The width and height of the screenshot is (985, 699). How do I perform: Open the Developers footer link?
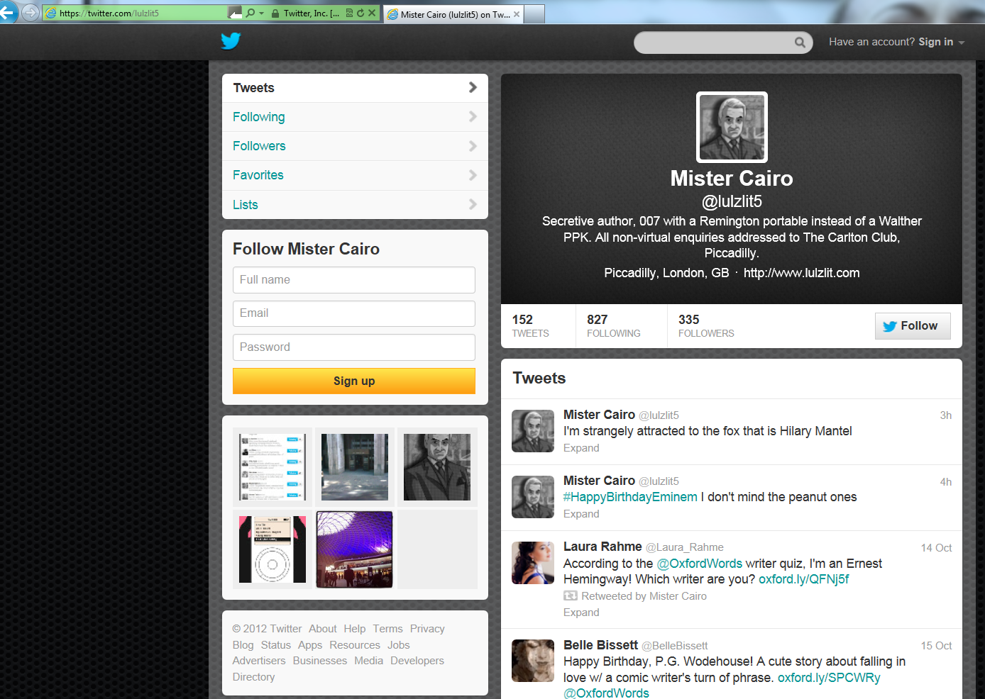point(417,661)
